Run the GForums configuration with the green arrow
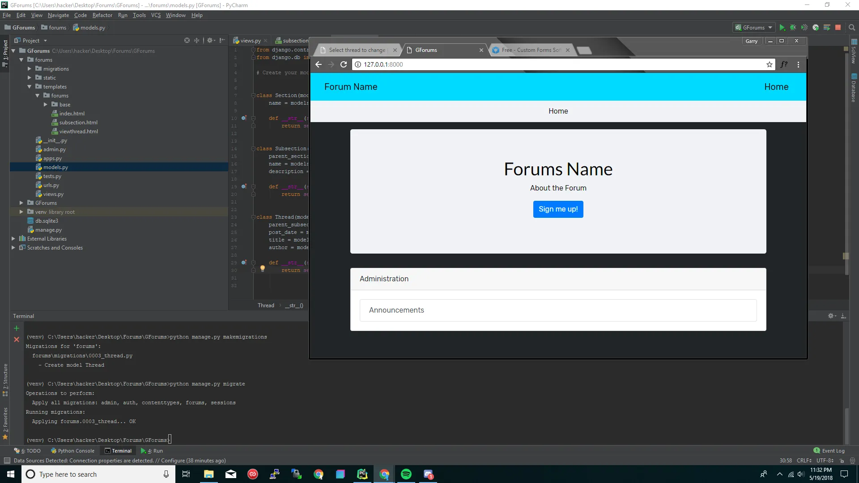The height and width of the screenshot is (483, 859). pos(782,28)
